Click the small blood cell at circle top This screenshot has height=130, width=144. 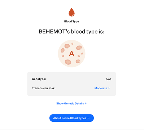click(72, 44)
